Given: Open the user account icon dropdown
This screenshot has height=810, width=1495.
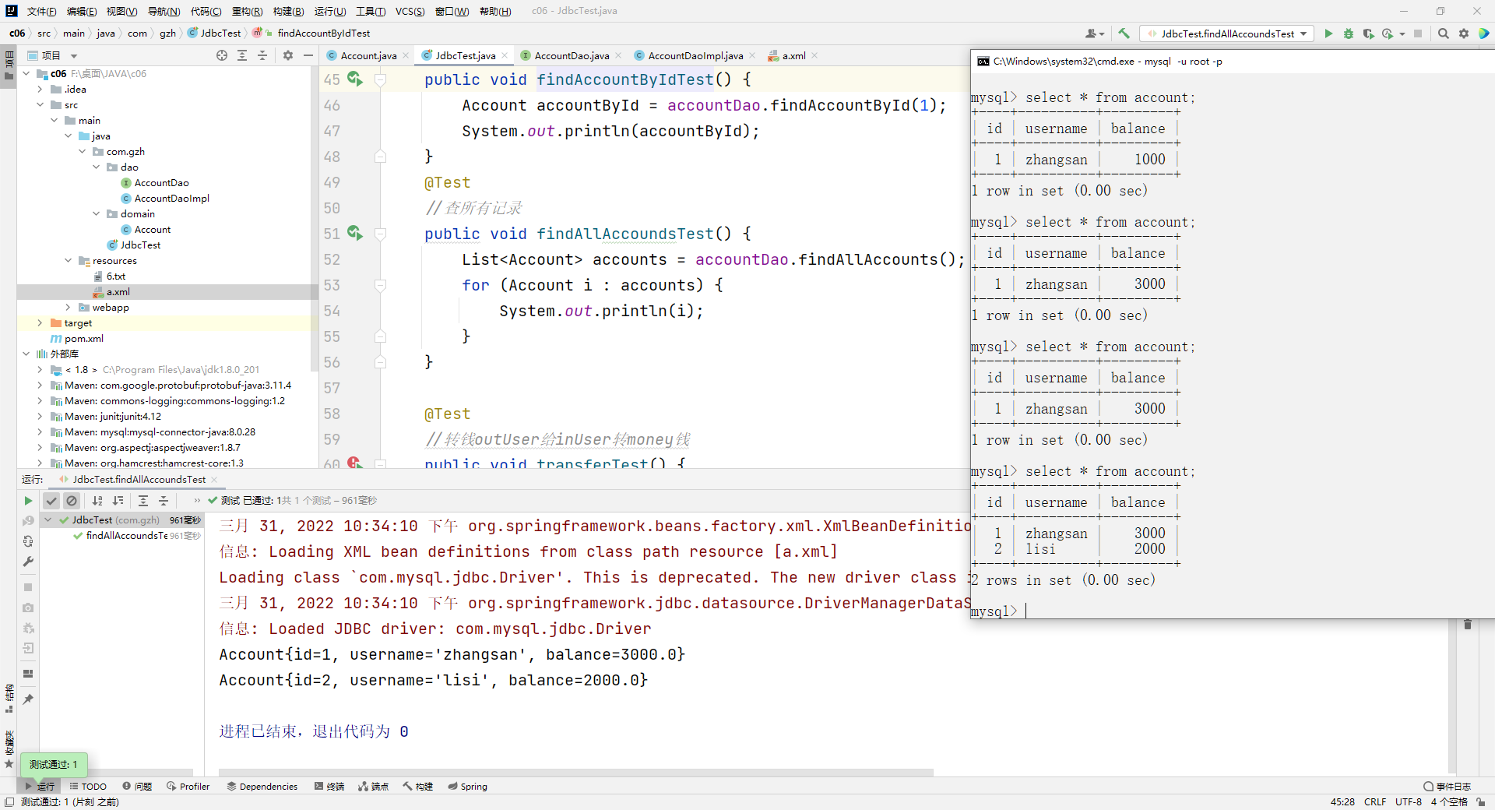Looking at the screenshot, I should coord(1095,33).
